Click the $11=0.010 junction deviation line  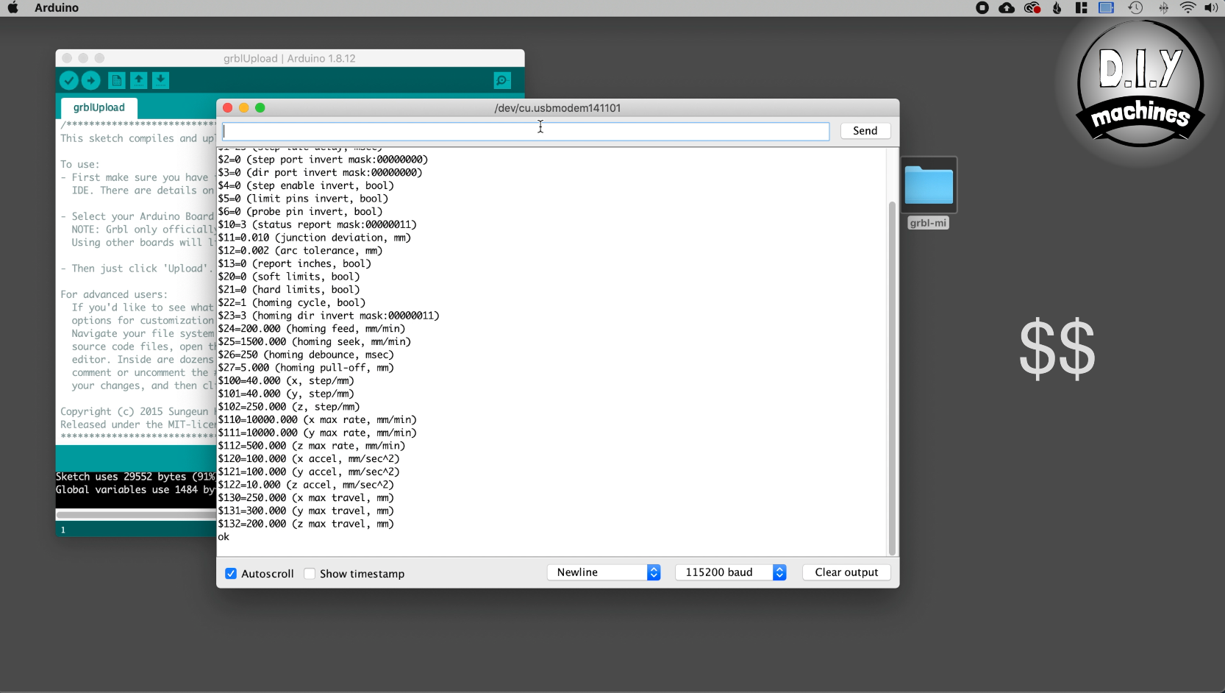point(315,238)
